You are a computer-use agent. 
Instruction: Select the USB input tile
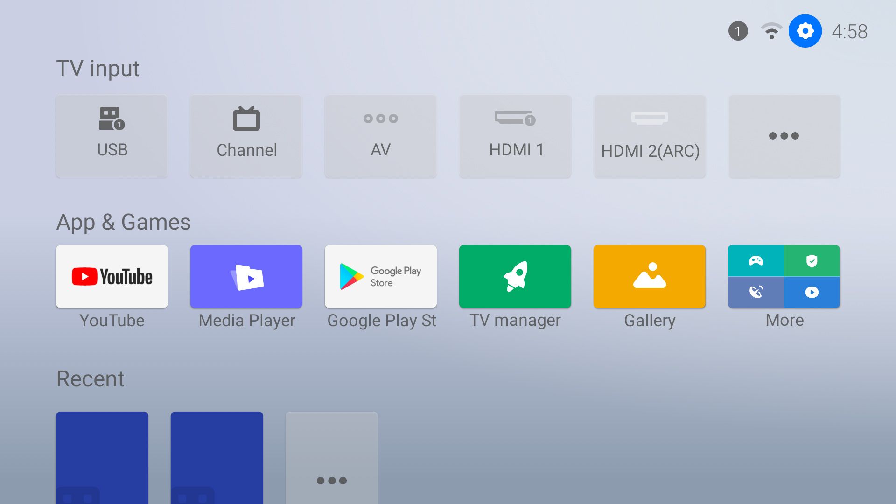(112, 136)
